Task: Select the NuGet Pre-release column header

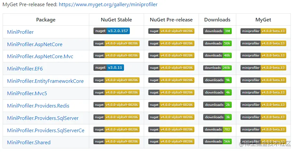Action: point(171,19)
